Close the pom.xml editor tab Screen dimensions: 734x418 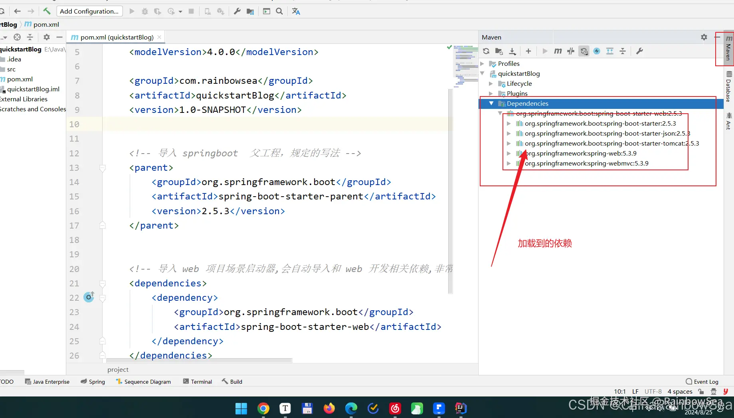tap(159, 37)
